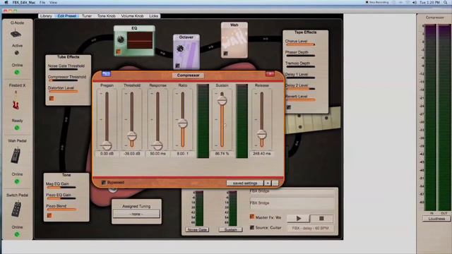Toggle the Bypassed checkbox in Compressor
The height and width of the screenshot is (254, 452).
(x=104, y=183)
